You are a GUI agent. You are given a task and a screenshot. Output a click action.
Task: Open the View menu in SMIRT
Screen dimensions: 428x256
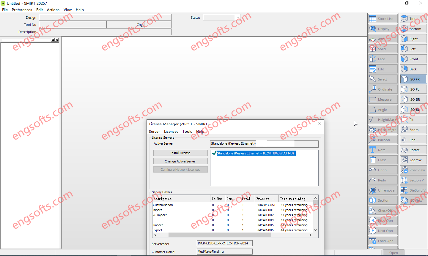[x=67, y=10]
